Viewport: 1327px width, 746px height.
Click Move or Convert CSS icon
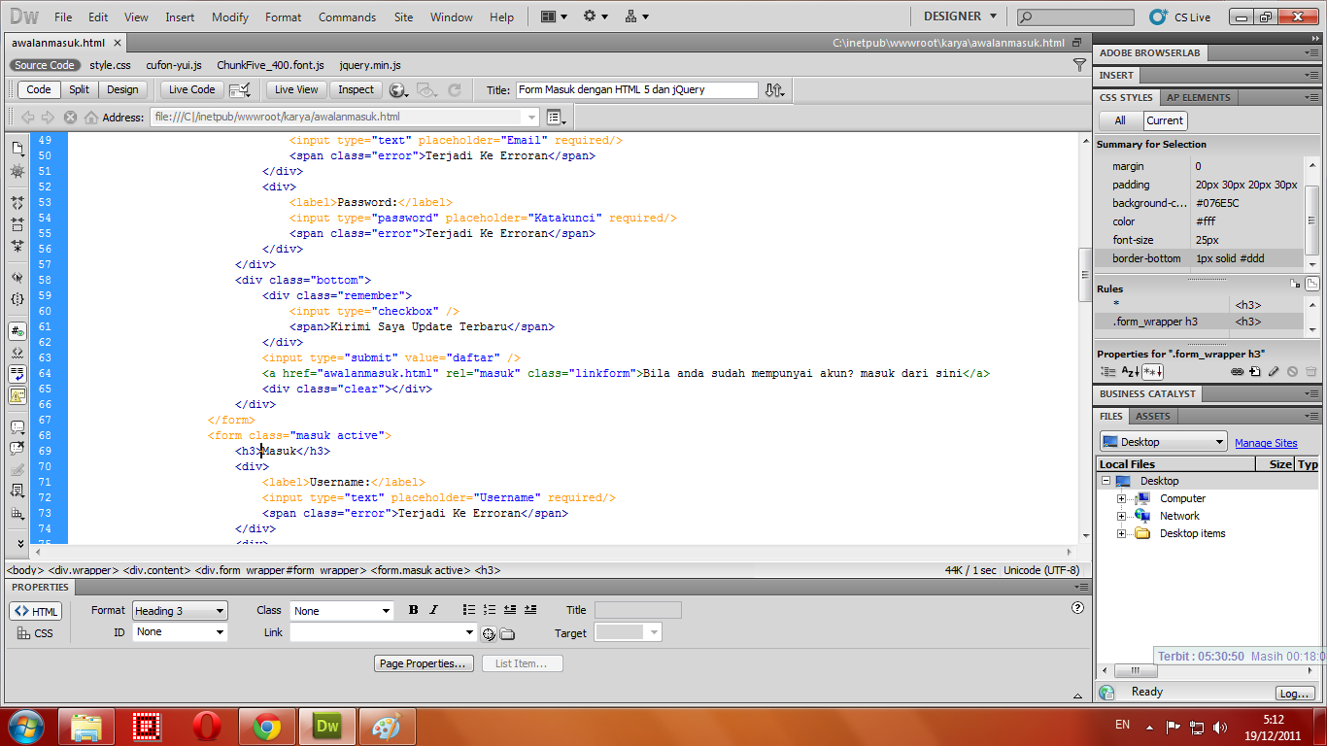click(x=17, y=492)
